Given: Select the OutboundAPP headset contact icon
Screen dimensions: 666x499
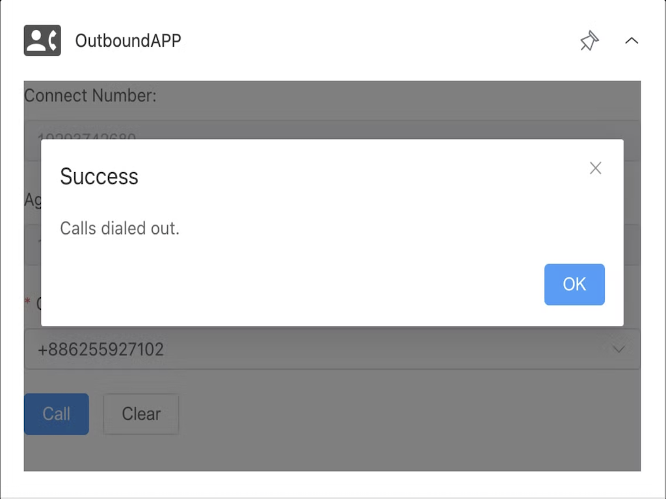Looking at the screenshot, I should click(x=42, y=40).
